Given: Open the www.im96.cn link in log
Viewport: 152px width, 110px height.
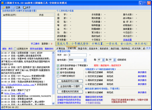Looking at the screenshot, I should point(15,93).
